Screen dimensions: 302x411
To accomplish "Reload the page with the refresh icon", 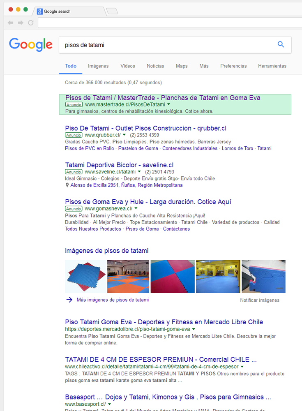I will (x=31, y=23).
